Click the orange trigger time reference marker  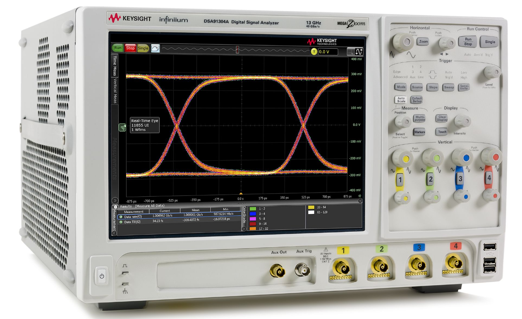pos(241,193)
